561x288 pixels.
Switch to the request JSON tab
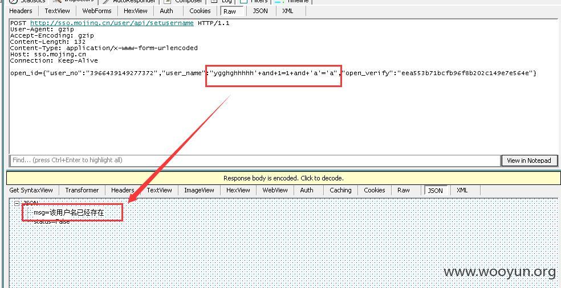pyautogui.click(x=260, y=11)
